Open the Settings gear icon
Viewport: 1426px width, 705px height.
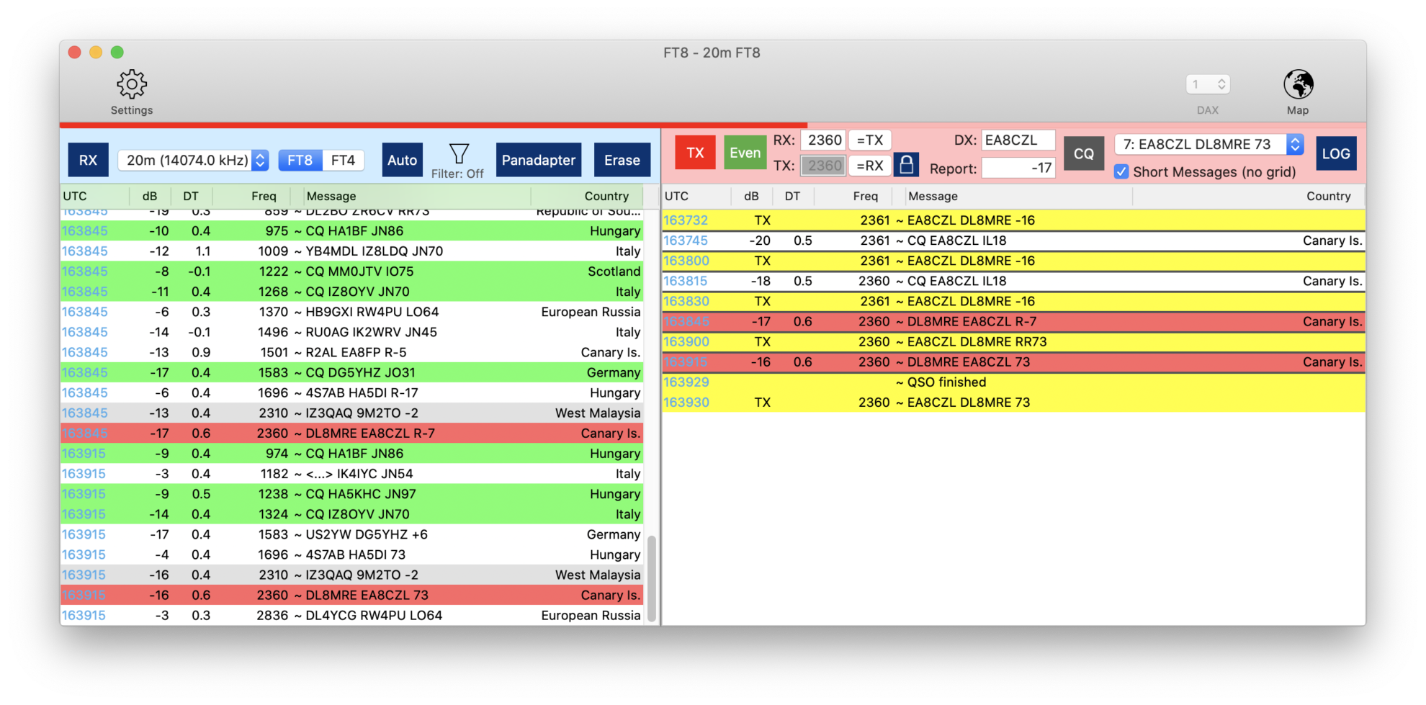[x=132, y=84]
